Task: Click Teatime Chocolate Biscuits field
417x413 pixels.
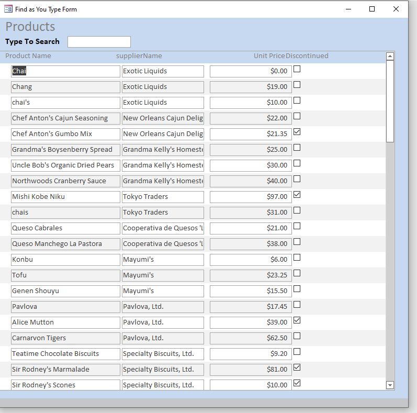Action: click(x=65, y=354)
